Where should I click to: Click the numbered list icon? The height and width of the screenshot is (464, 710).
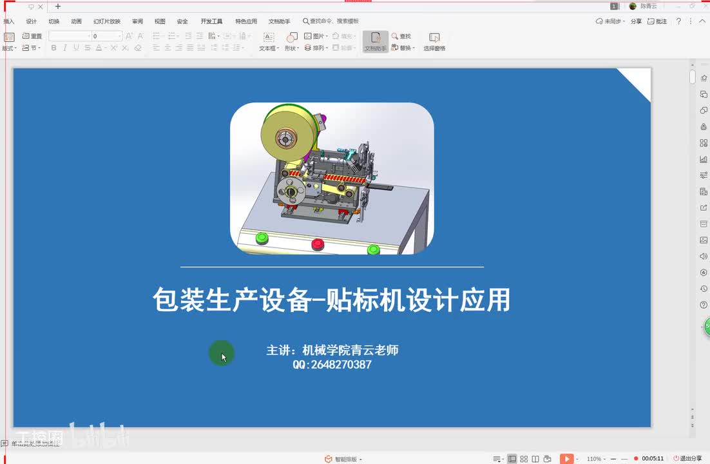point(171,36)
